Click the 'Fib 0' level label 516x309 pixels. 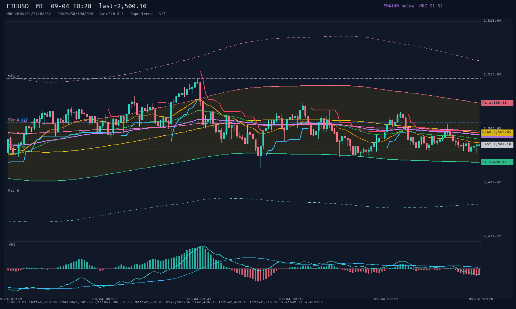click(13, 191)
